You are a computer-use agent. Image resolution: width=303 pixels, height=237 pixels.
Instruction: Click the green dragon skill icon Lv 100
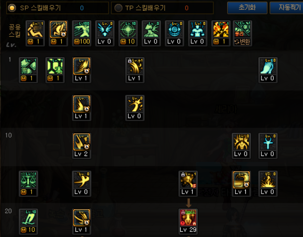[82, 33]
